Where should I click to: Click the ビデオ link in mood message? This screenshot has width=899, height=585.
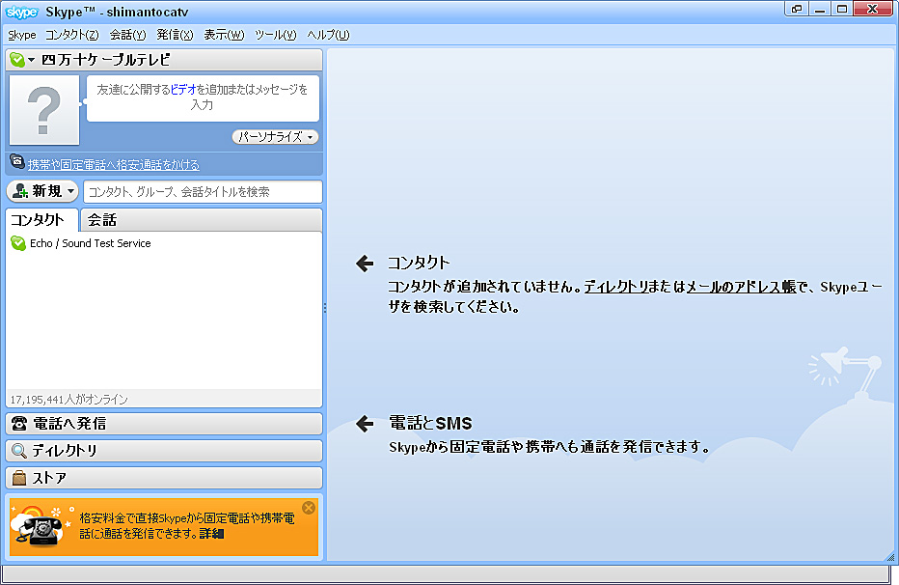coord(183,90)
